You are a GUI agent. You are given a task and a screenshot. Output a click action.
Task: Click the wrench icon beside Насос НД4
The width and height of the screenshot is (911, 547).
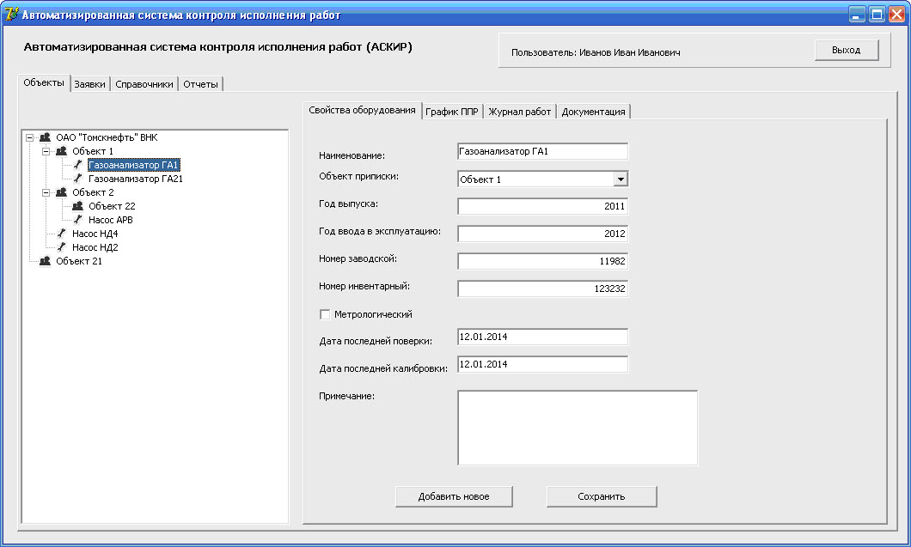pos(62,234)
